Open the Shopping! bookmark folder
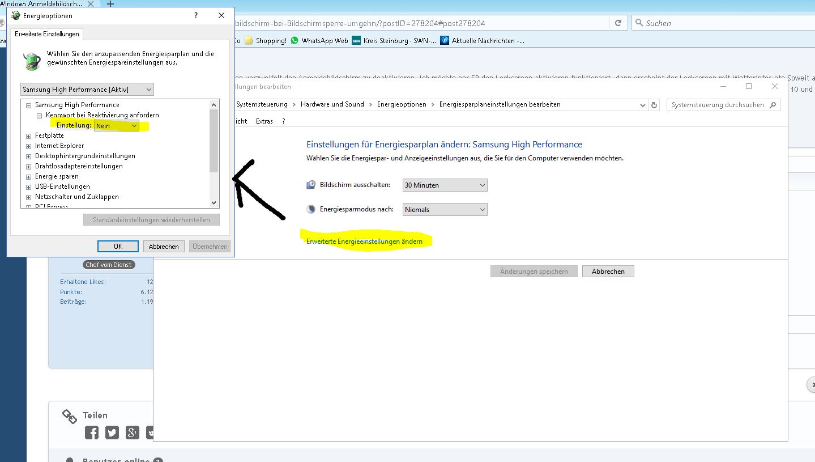This screenshot has width=815, height=462. 266,41
